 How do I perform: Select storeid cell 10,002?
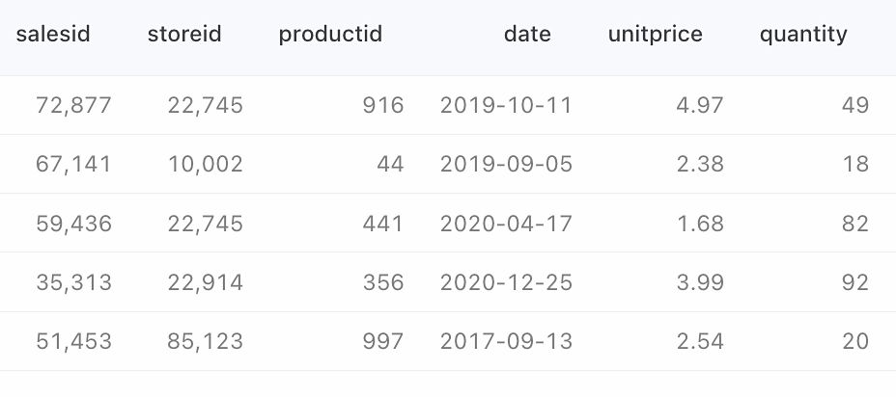[x=205, y=164]
